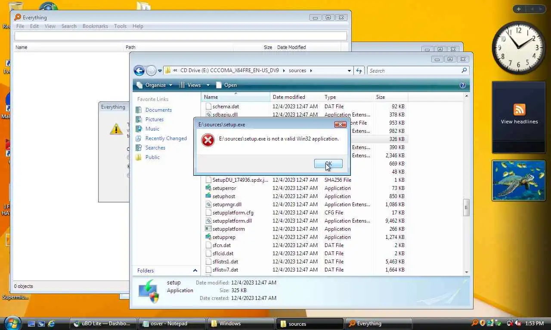Click the folder icon in the address bar
The image size is (551, 330).
[168, 70]
